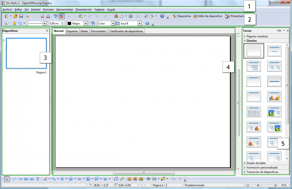Click the Zoom magnifier icon
The image size is (292, 189).
[x=152, y=16]
